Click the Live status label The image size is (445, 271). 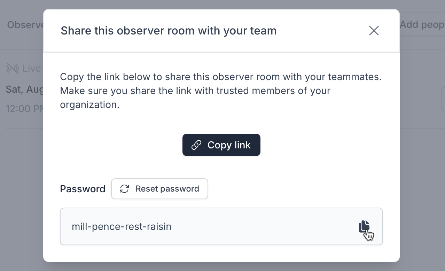(x=31, y=68)
